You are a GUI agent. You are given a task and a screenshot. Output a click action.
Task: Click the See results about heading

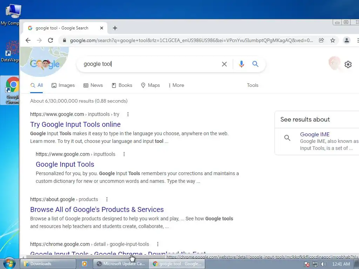click(305, 119)
